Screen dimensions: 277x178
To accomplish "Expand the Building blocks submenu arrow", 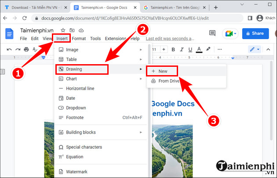I will pyautogui.click(x=141, y=132).
